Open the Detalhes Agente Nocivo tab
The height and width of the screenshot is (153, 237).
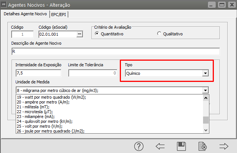[25, 14]
